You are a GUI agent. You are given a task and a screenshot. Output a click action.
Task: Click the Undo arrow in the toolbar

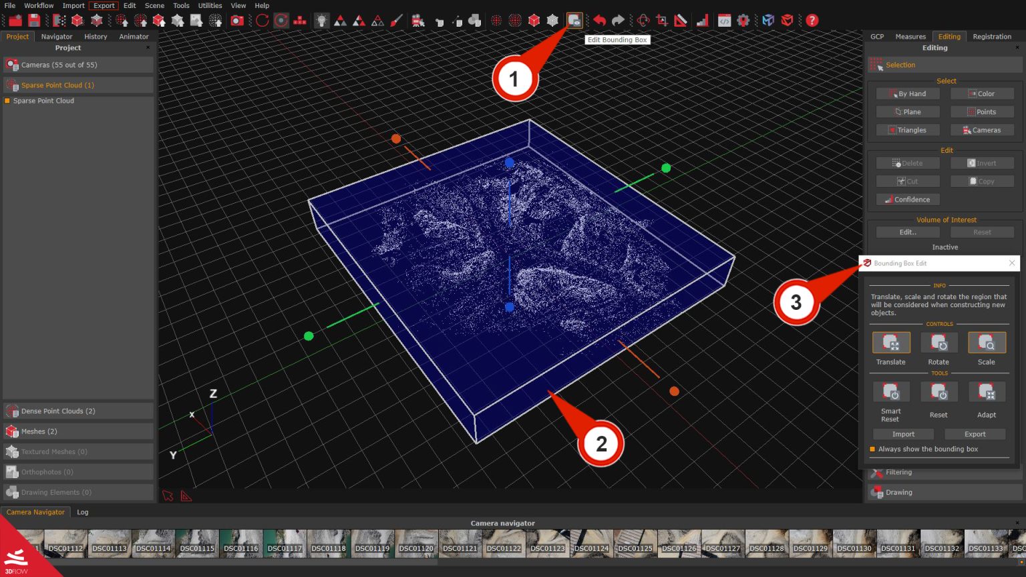(598, 20)
